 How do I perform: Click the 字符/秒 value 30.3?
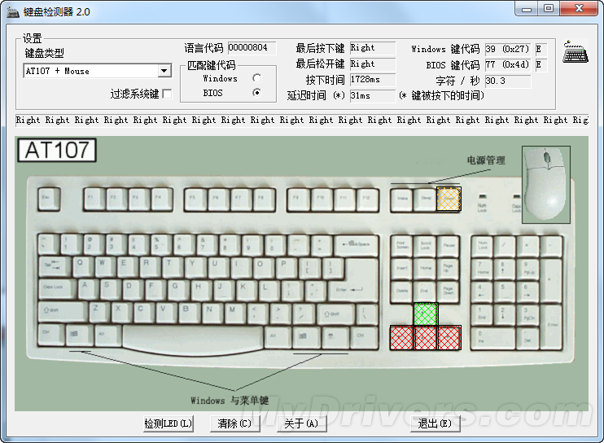pyautogui.click(x=508, y=81)
